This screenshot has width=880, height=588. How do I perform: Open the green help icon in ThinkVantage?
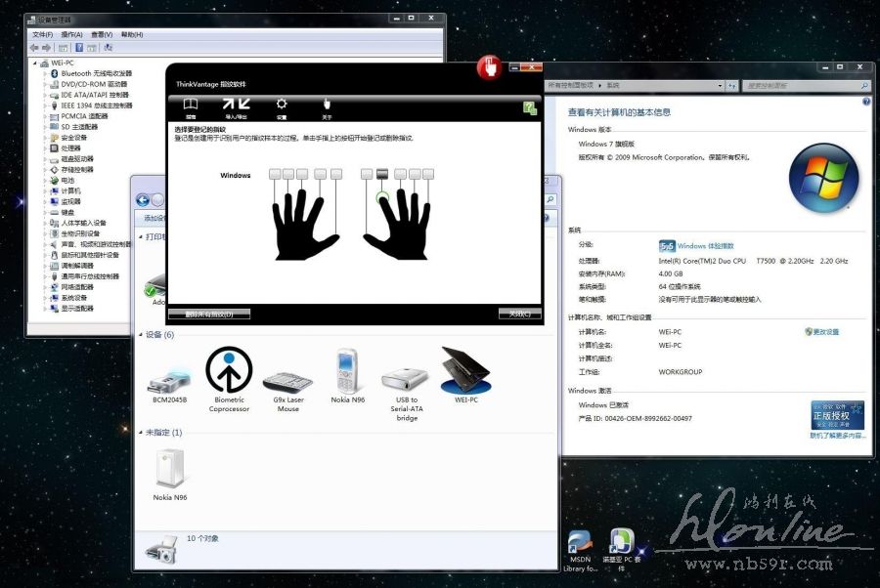tap(530, 107)
